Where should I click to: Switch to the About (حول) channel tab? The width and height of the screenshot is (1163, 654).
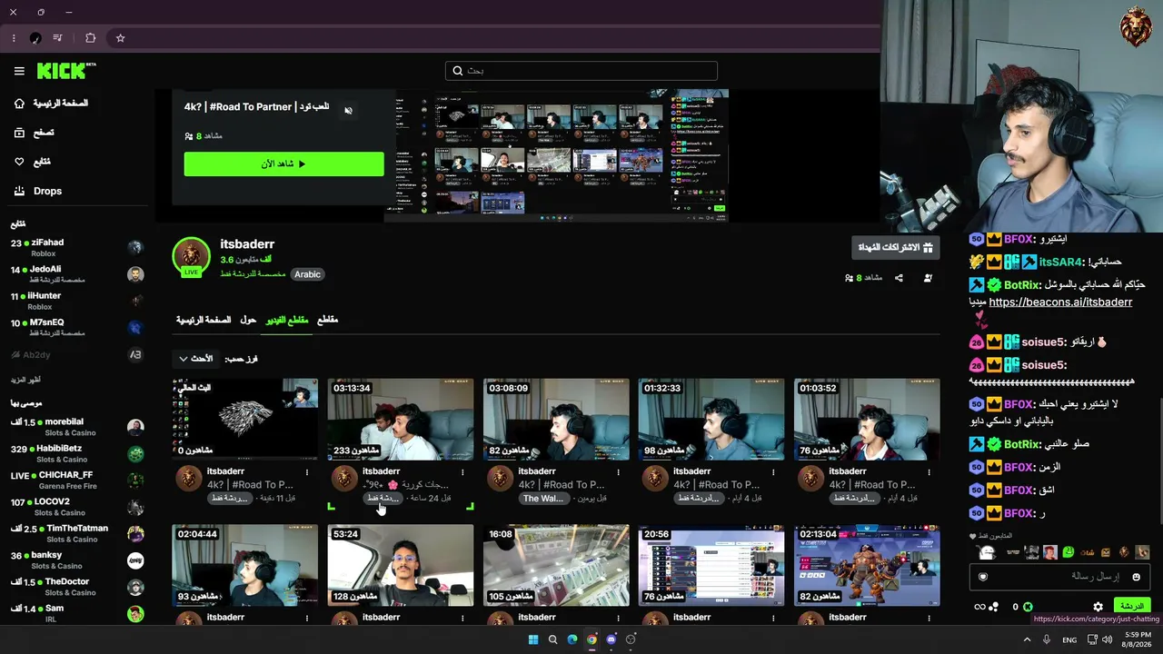(248, 320)
